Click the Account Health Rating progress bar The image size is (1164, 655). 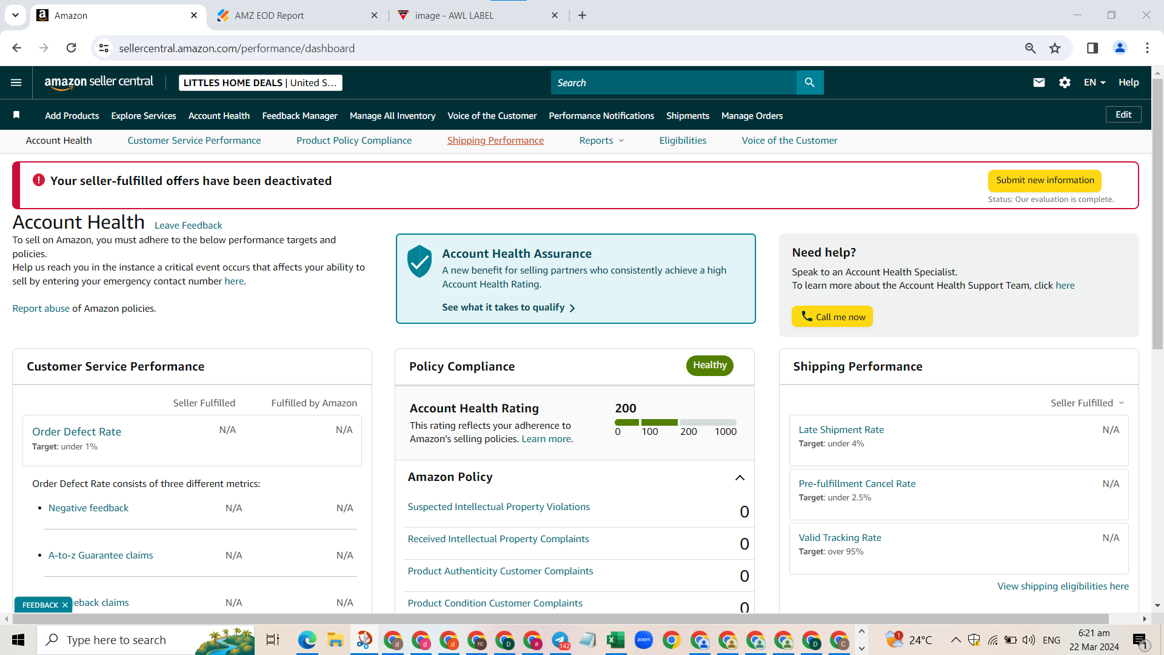click(x=675, y=422)
